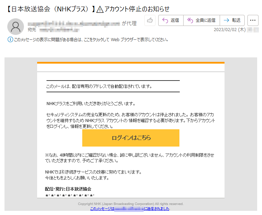This screenshot has width=262, height=215.
Task: Click the 今後ともをよろしくお願いいたします line
Action: click(x=77, y=178)
